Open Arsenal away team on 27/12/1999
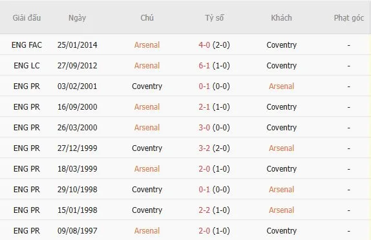The width and height of the screenshot is (371, 240). click(x=281, y=148)
